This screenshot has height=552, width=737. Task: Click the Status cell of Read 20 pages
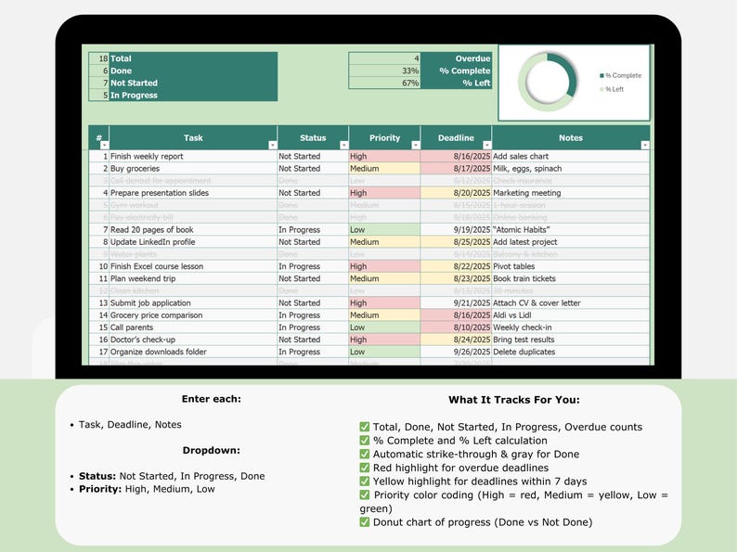313,230
